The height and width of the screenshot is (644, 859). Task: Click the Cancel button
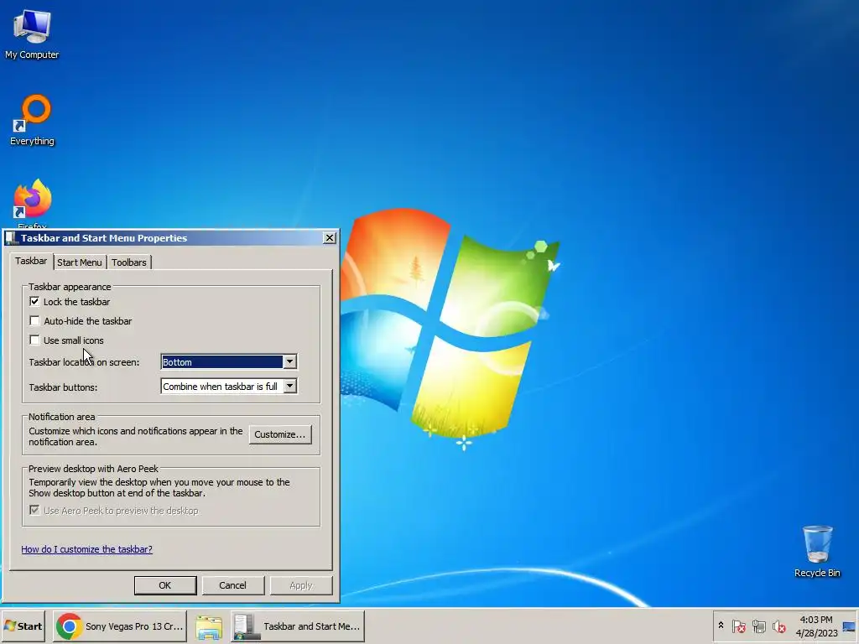click(x=233, y=585)
